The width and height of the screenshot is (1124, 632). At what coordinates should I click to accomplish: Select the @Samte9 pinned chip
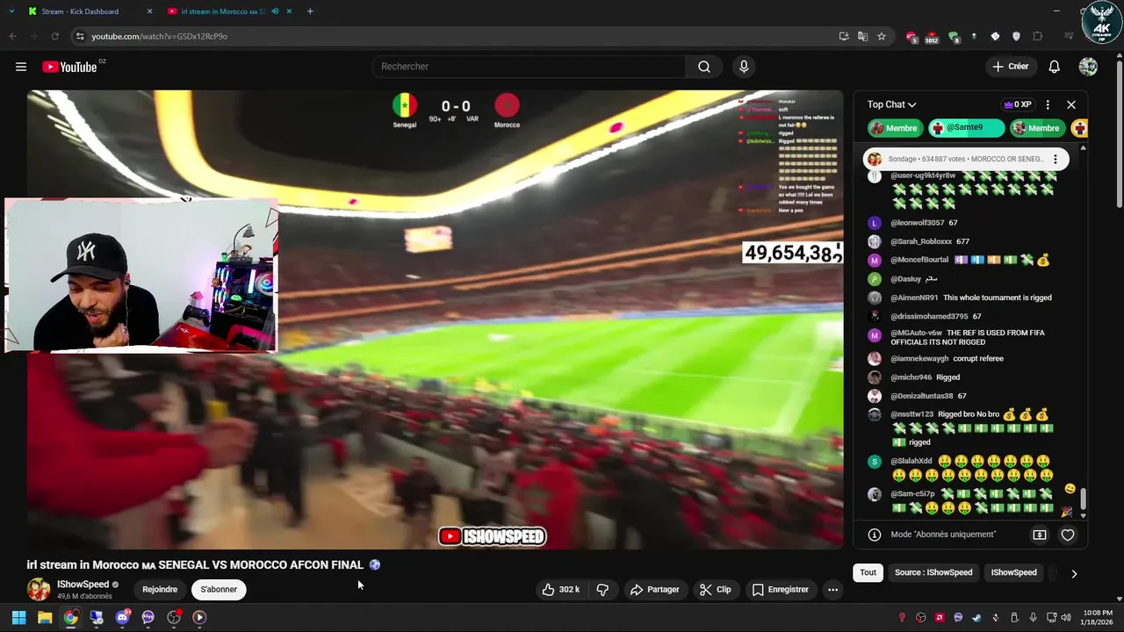point(966,128)
